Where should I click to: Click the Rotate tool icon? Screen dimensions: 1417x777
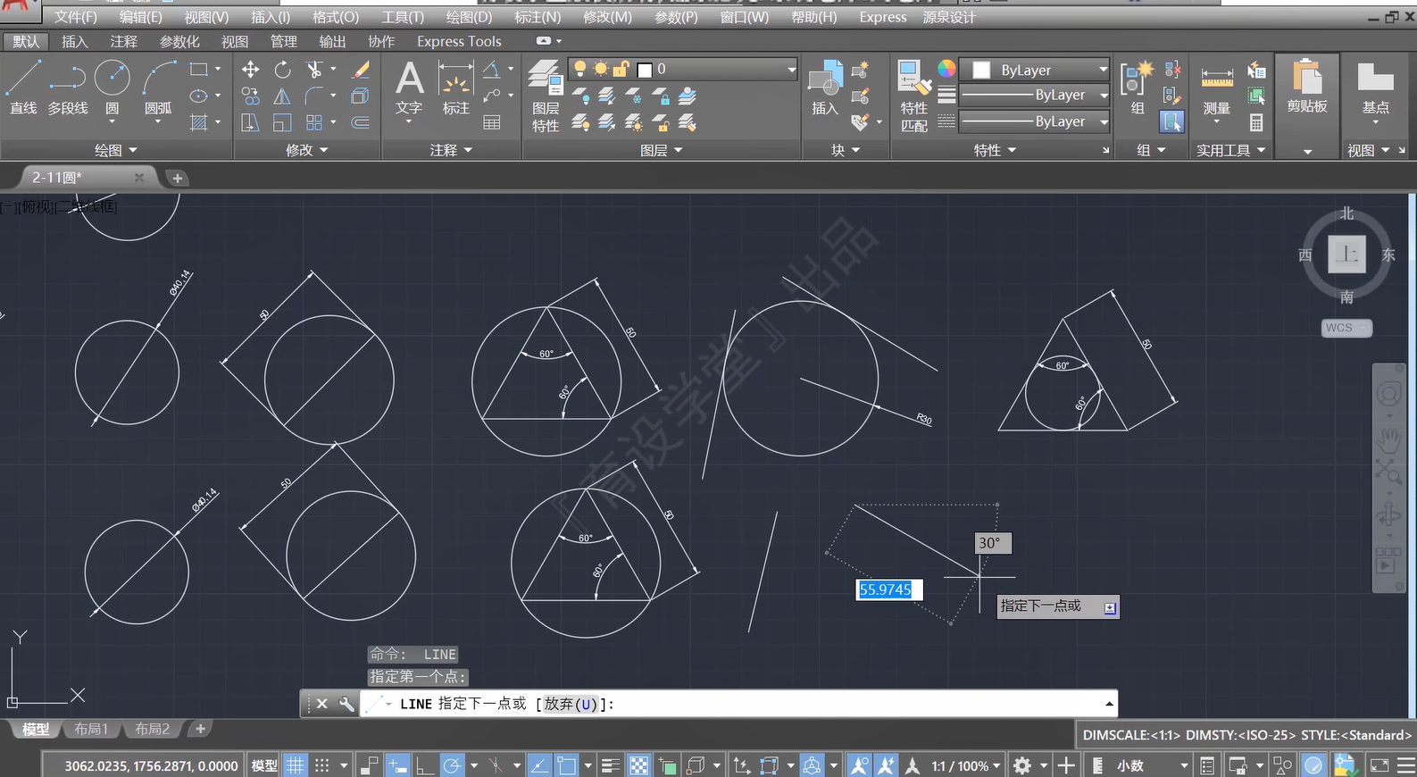tap(282, 70)
